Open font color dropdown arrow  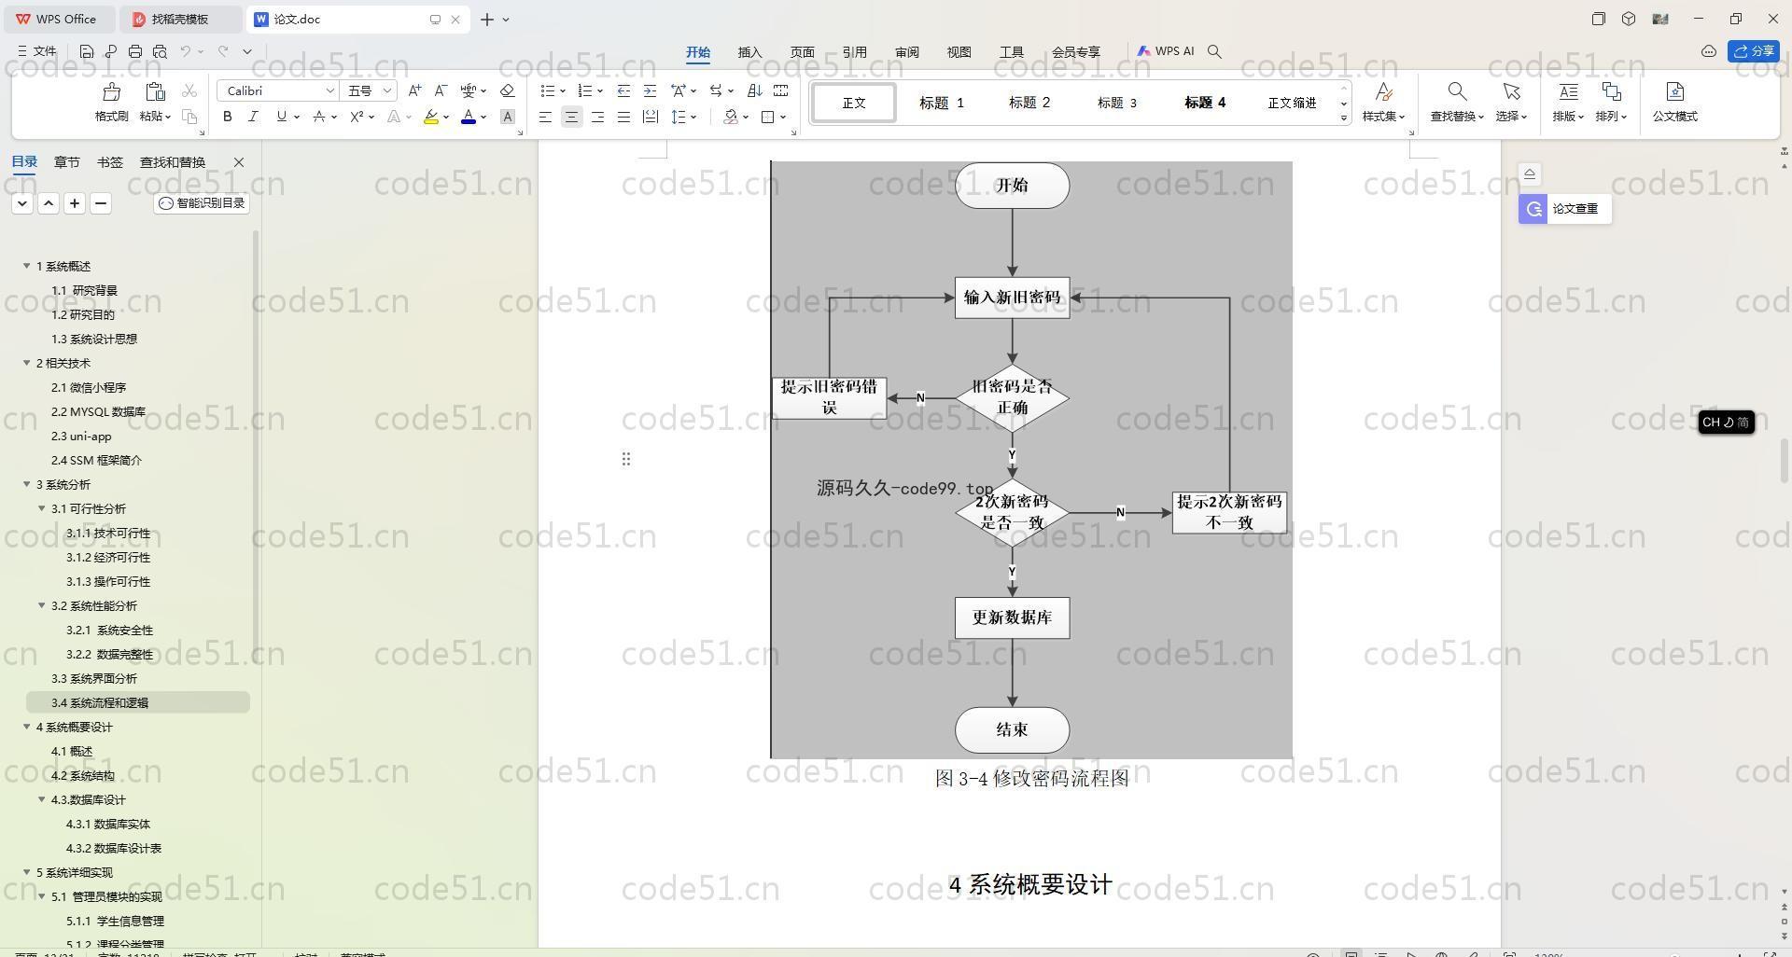483,118
